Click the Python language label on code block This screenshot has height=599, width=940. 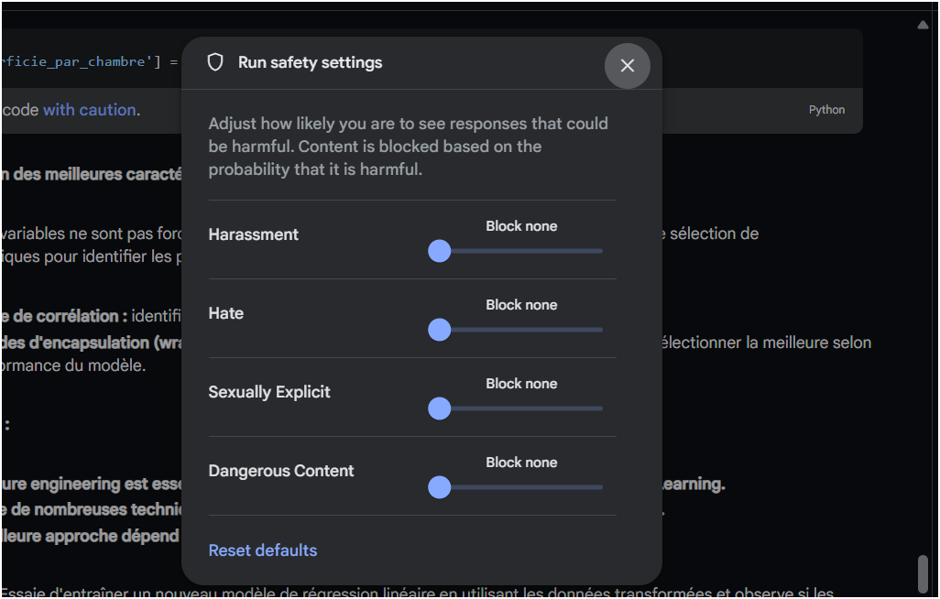click(826, 110)
